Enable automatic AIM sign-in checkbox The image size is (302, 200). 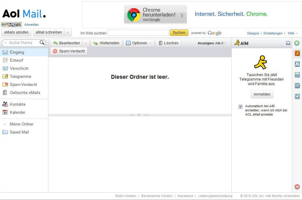tap(240, 107)
